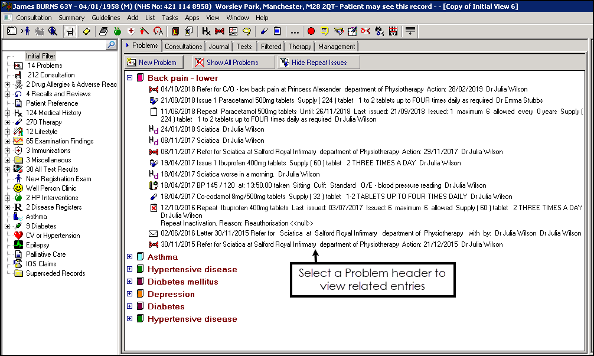Click the Show All Problems button
Viewport: 594px width, 356px height.
click(232, 62)
